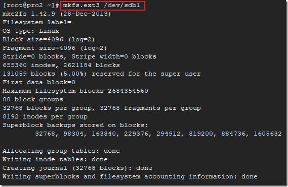Click the Superblock backups stored line
This screenshot has height=187, width=288.
[x=75, y=125]
